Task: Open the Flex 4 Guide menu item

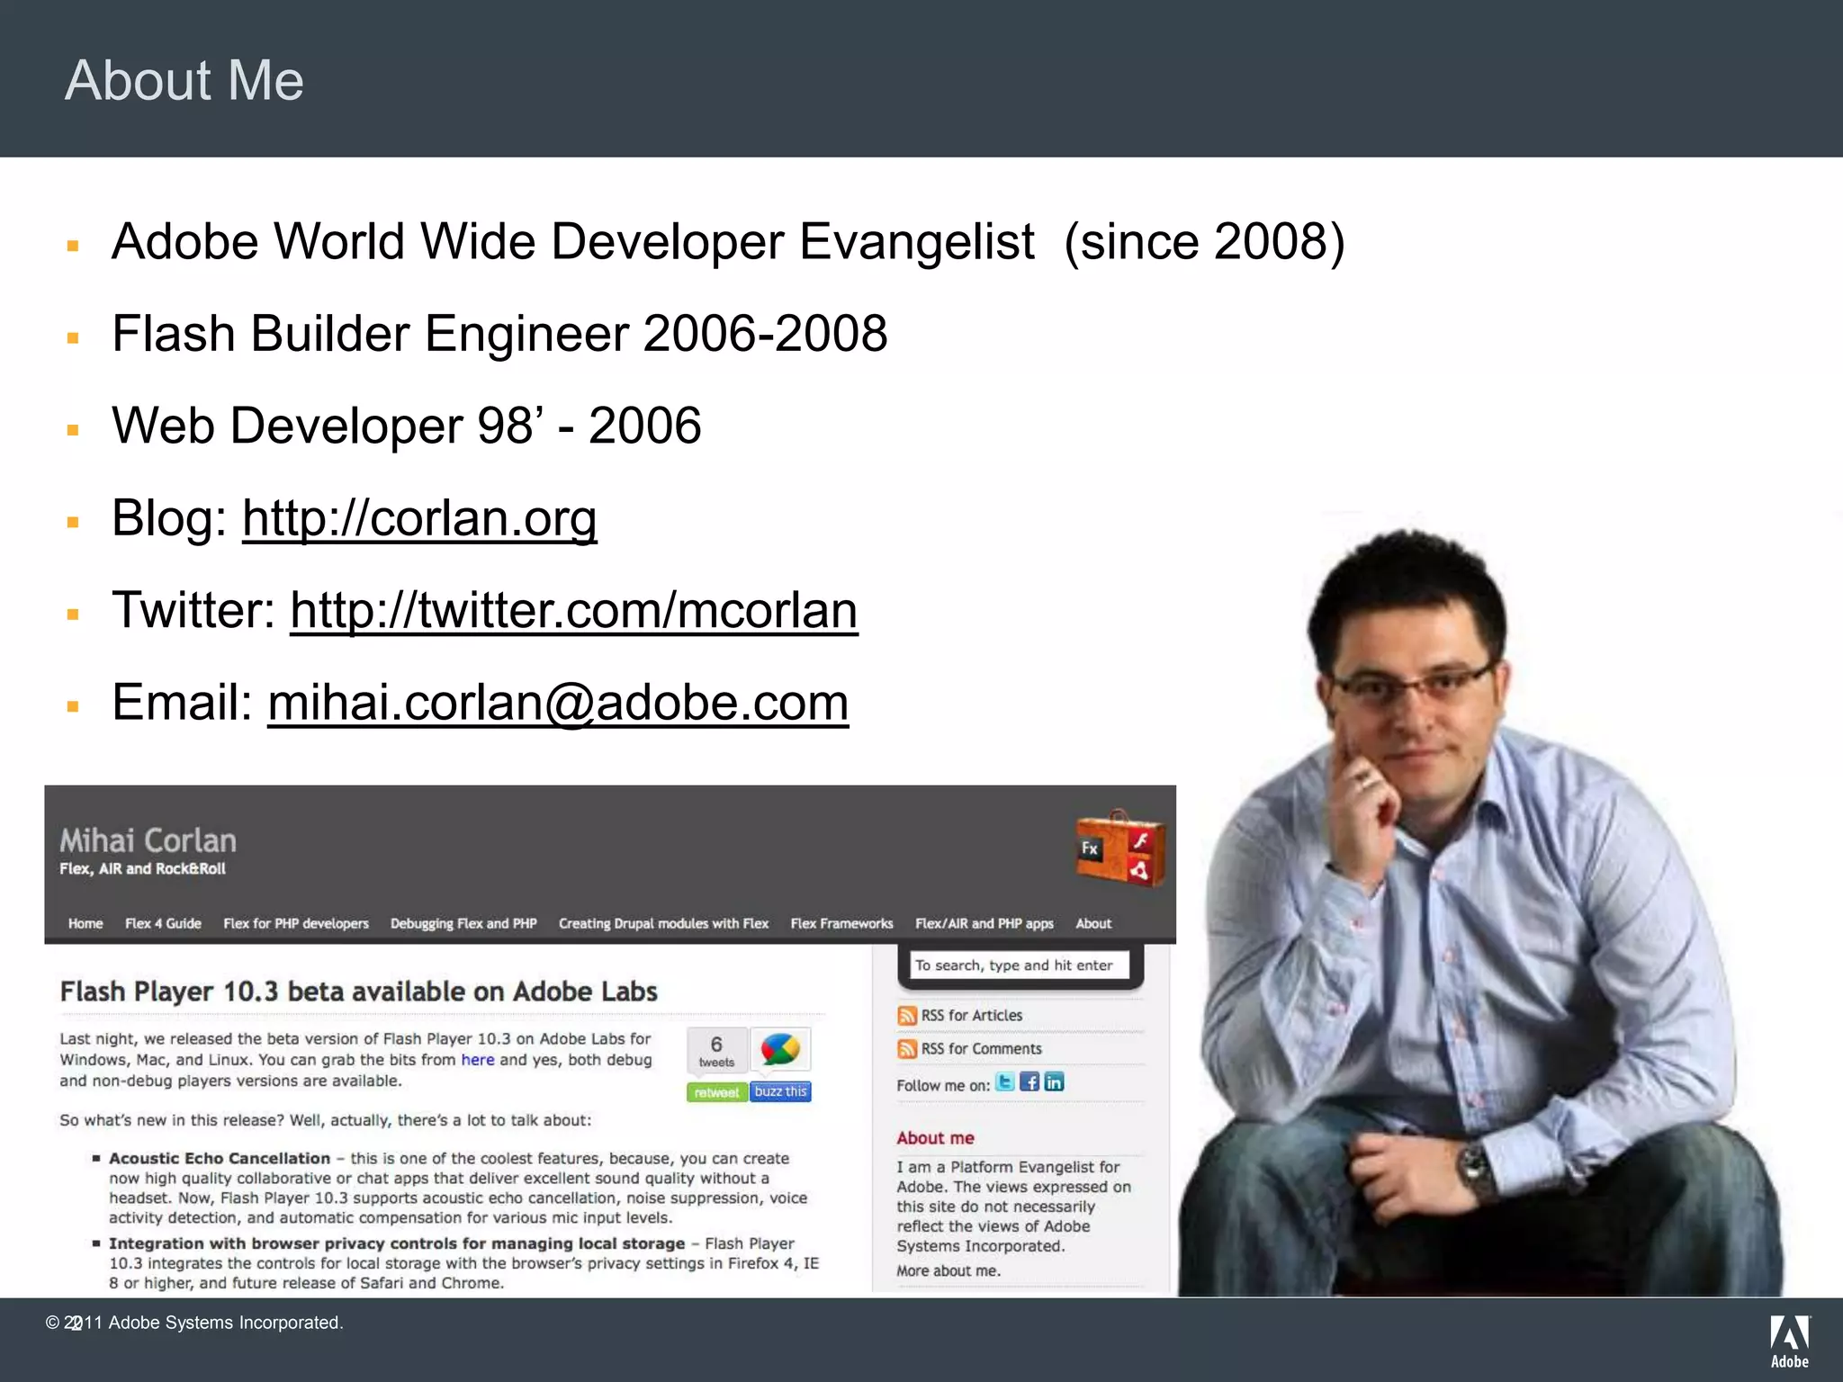Action: (163, 924)
